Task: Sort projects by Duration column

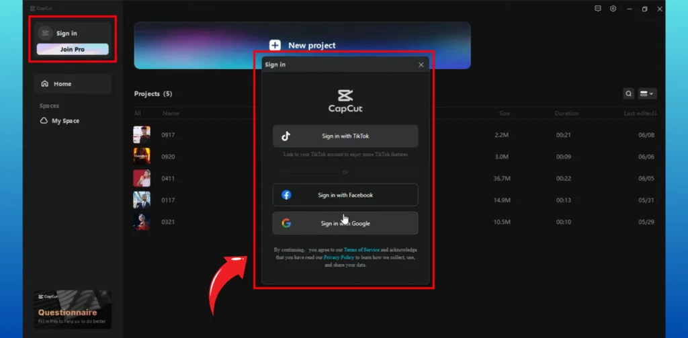Action: click(x=566, y=114)
